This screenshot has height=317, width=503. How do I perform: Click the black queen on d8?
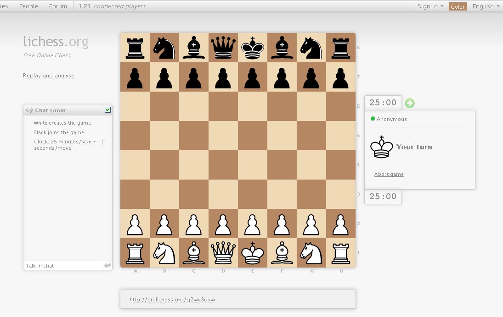coord(223,48)
